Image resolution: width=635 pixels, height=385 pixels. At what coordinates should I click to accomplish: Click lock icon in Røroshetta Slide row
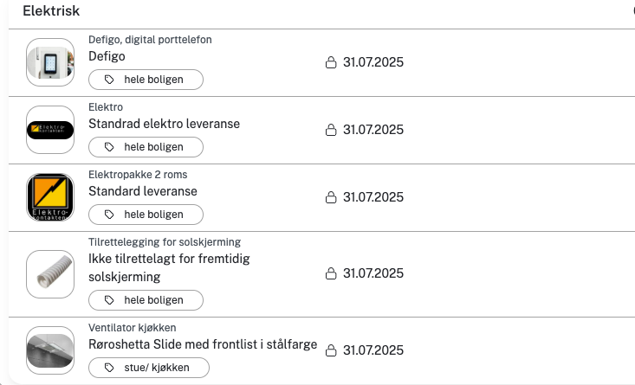pos(330,350)
